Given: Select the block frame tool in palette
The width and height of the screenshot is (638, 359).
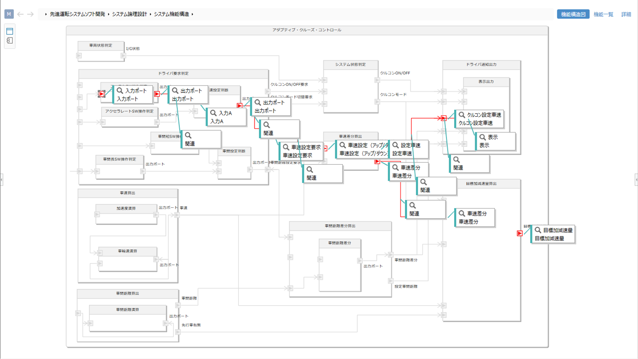Looking at the screenshot, I should (x=10, y=31).
